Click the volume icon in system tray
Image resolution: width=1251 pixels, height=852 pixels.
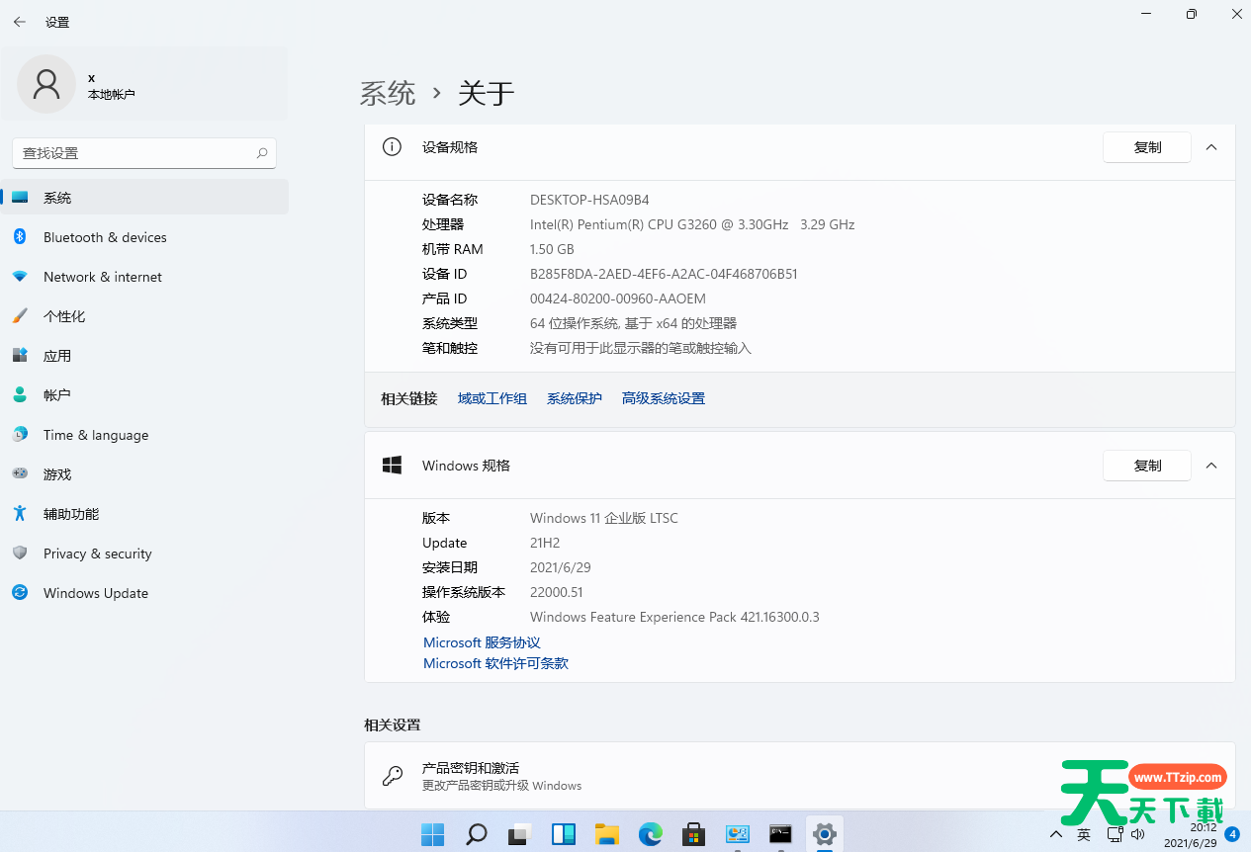click(x=1137, y=834)
